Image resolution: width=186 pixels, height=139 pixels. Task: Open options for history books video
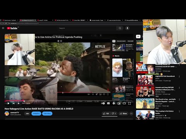179,111
